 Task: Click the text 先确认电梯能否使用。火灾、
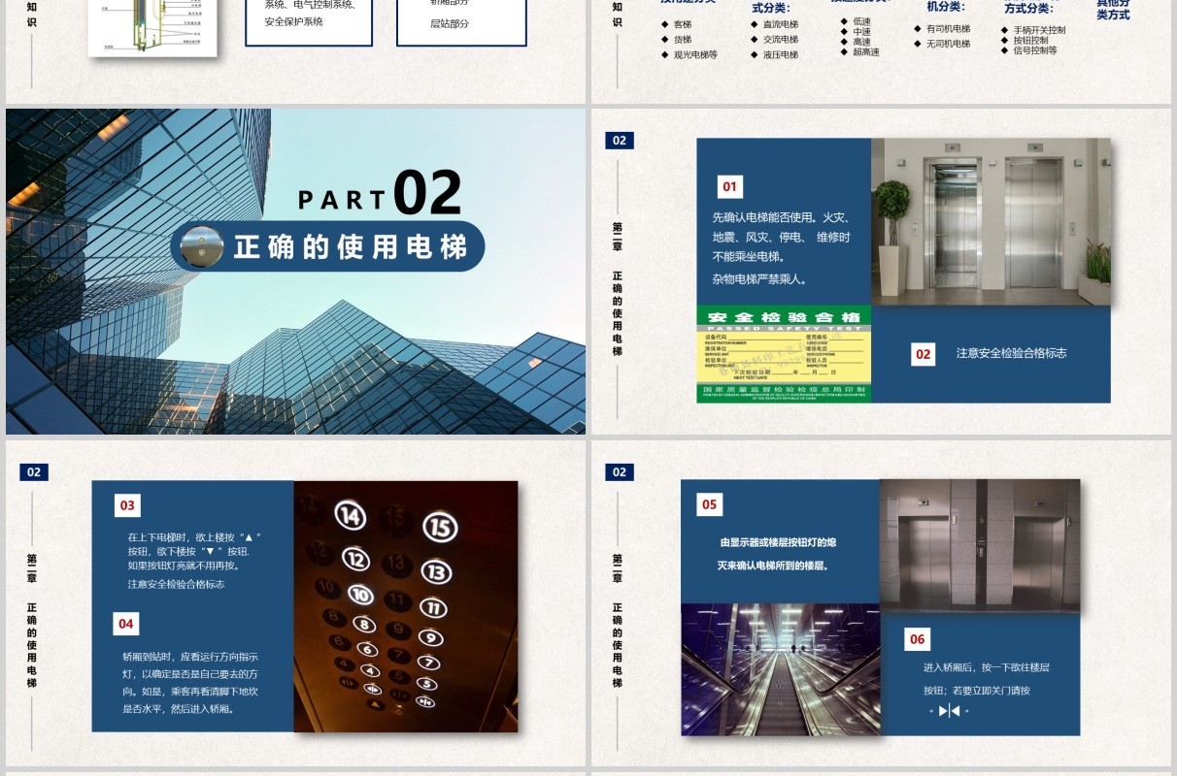pos(781,217)
